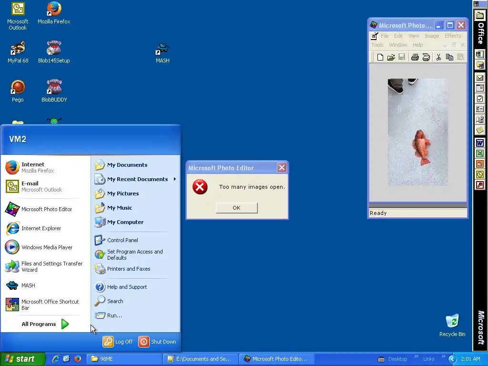Expand Desktop toolbar chevron in taskbar
The image size is (488, 366).
[416, 356]
